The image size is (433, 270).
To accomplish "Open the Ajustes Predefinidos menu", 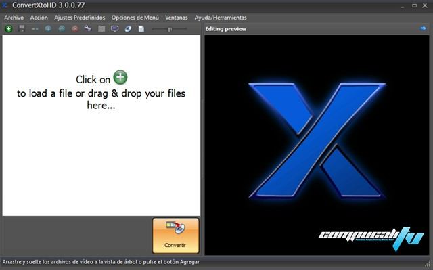I will point(80,18).
